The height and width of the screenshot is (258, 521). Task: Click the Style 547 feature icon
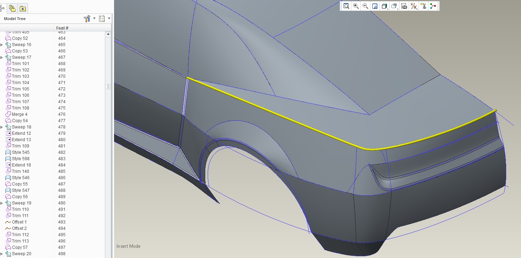8,190
